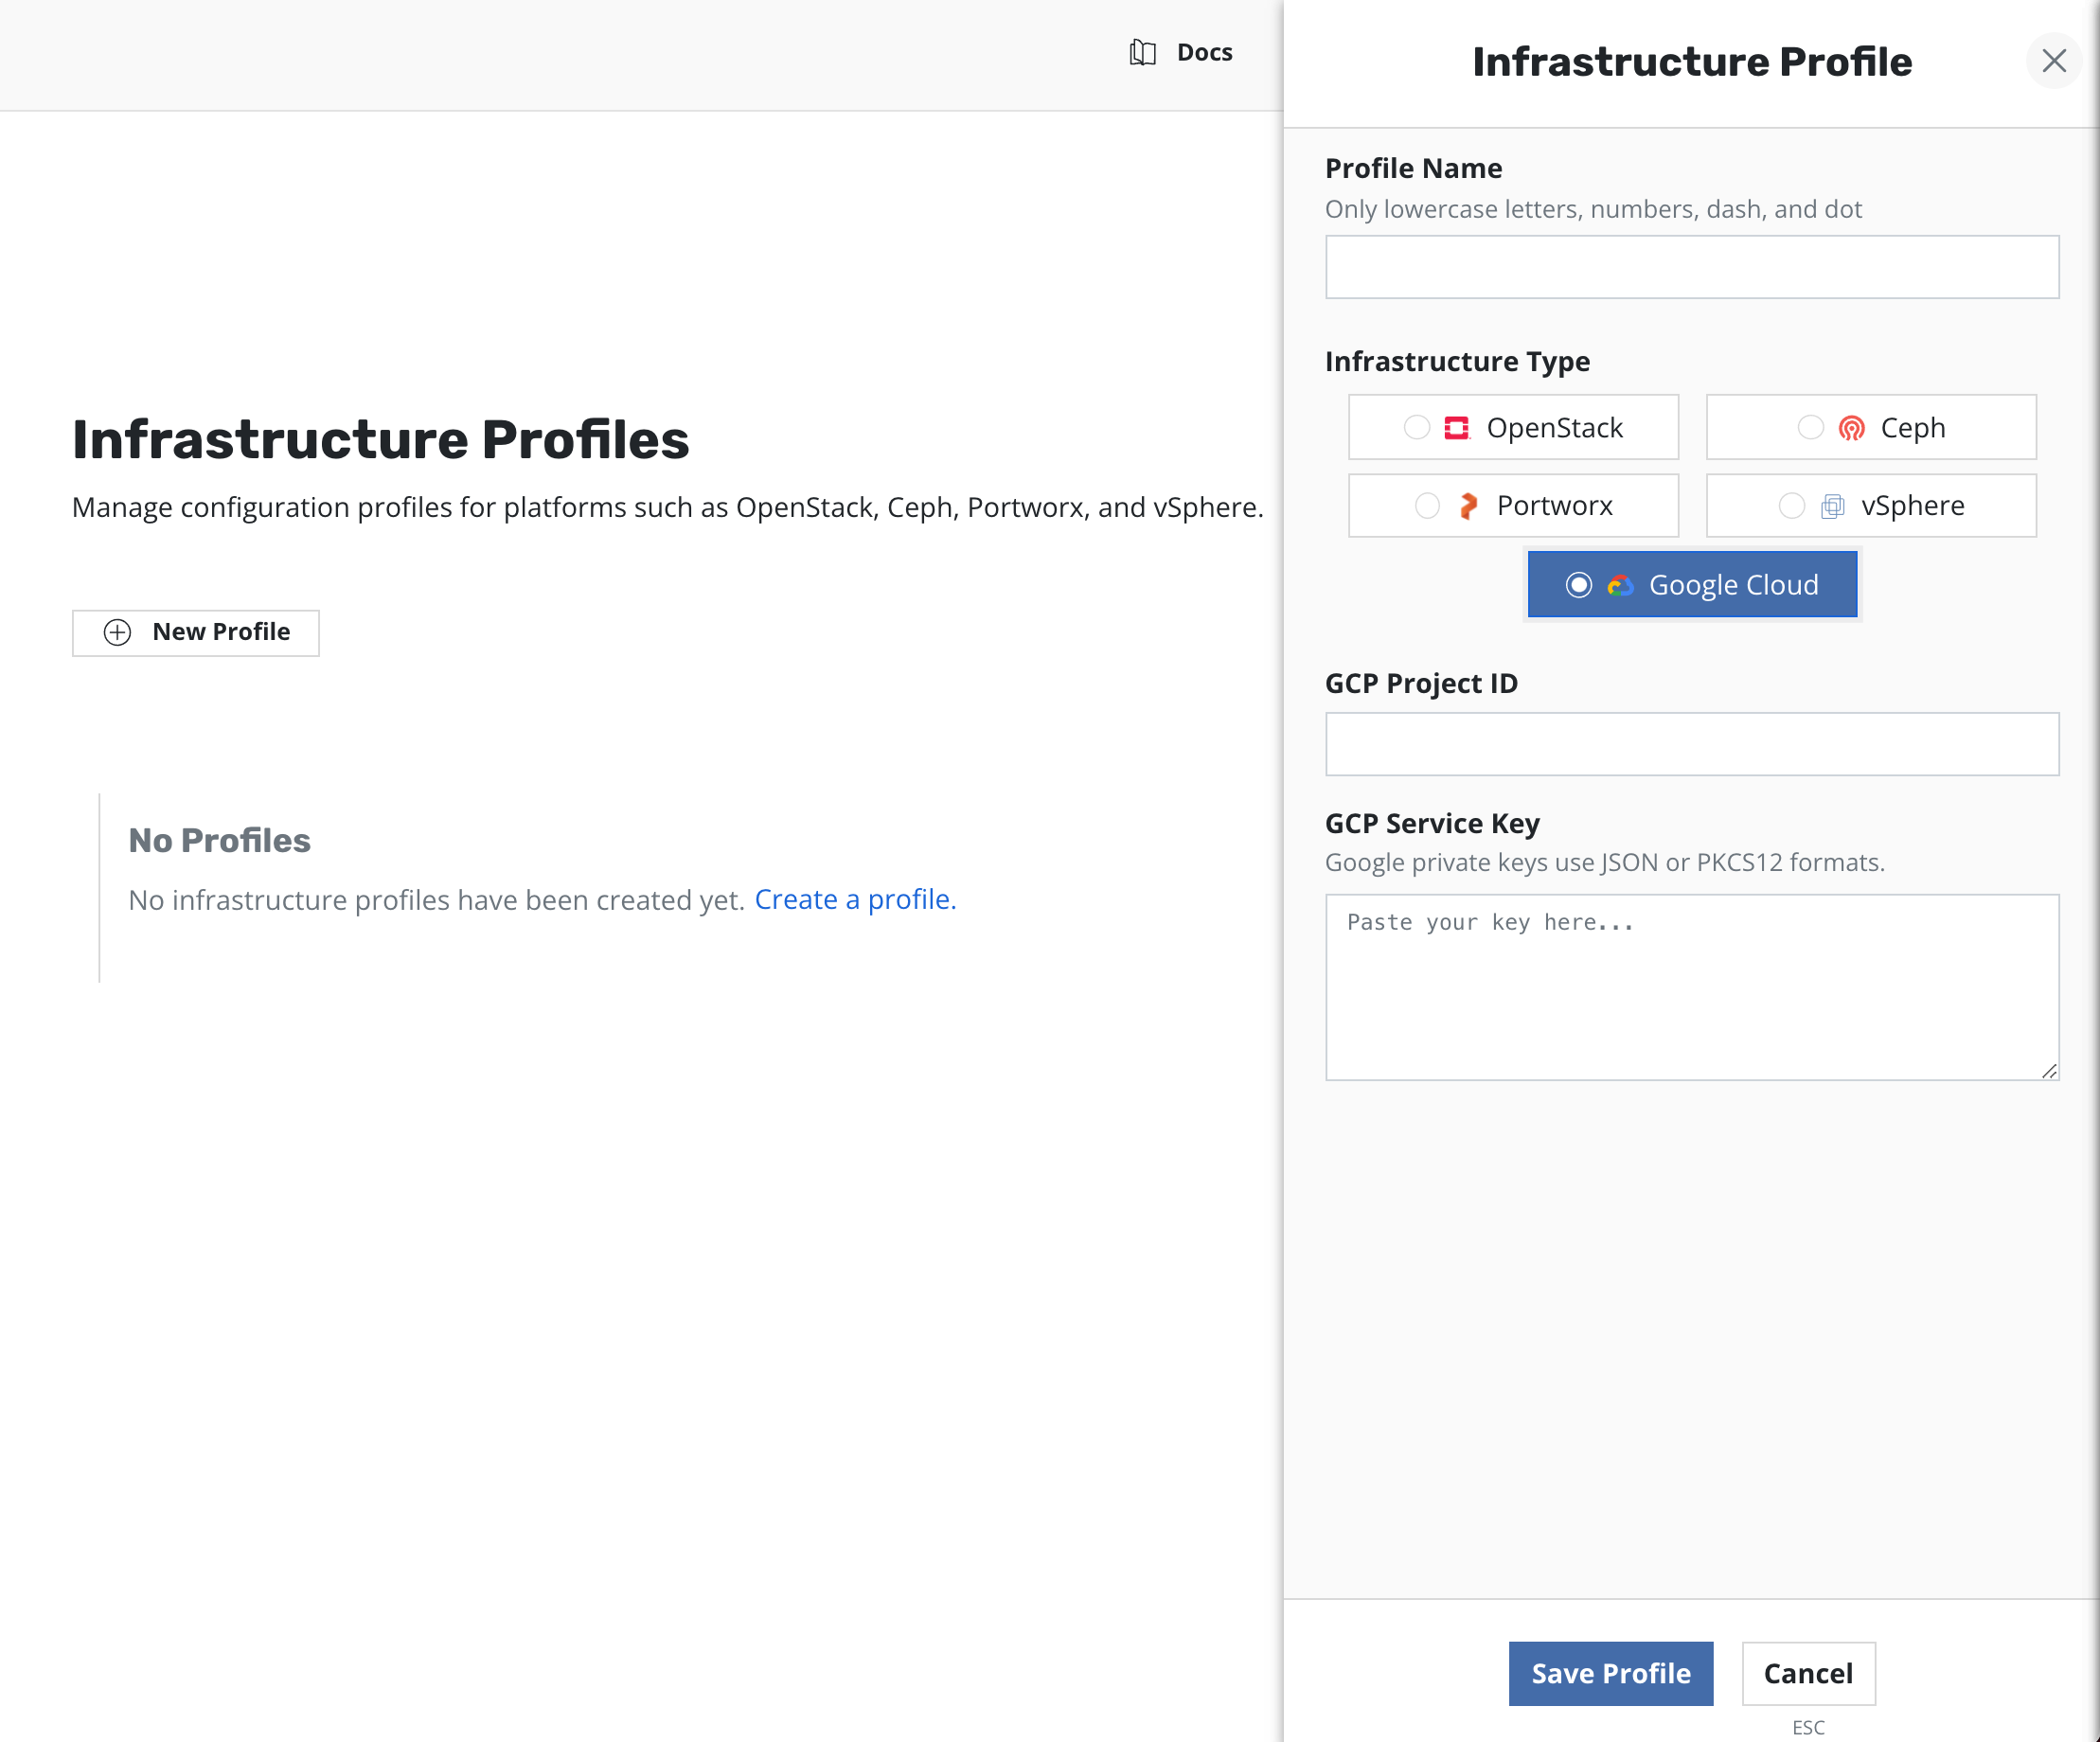Select the OpenStack radio button
The width and height of the screenshot is (2100, 1742).
tap(1416, 428)
